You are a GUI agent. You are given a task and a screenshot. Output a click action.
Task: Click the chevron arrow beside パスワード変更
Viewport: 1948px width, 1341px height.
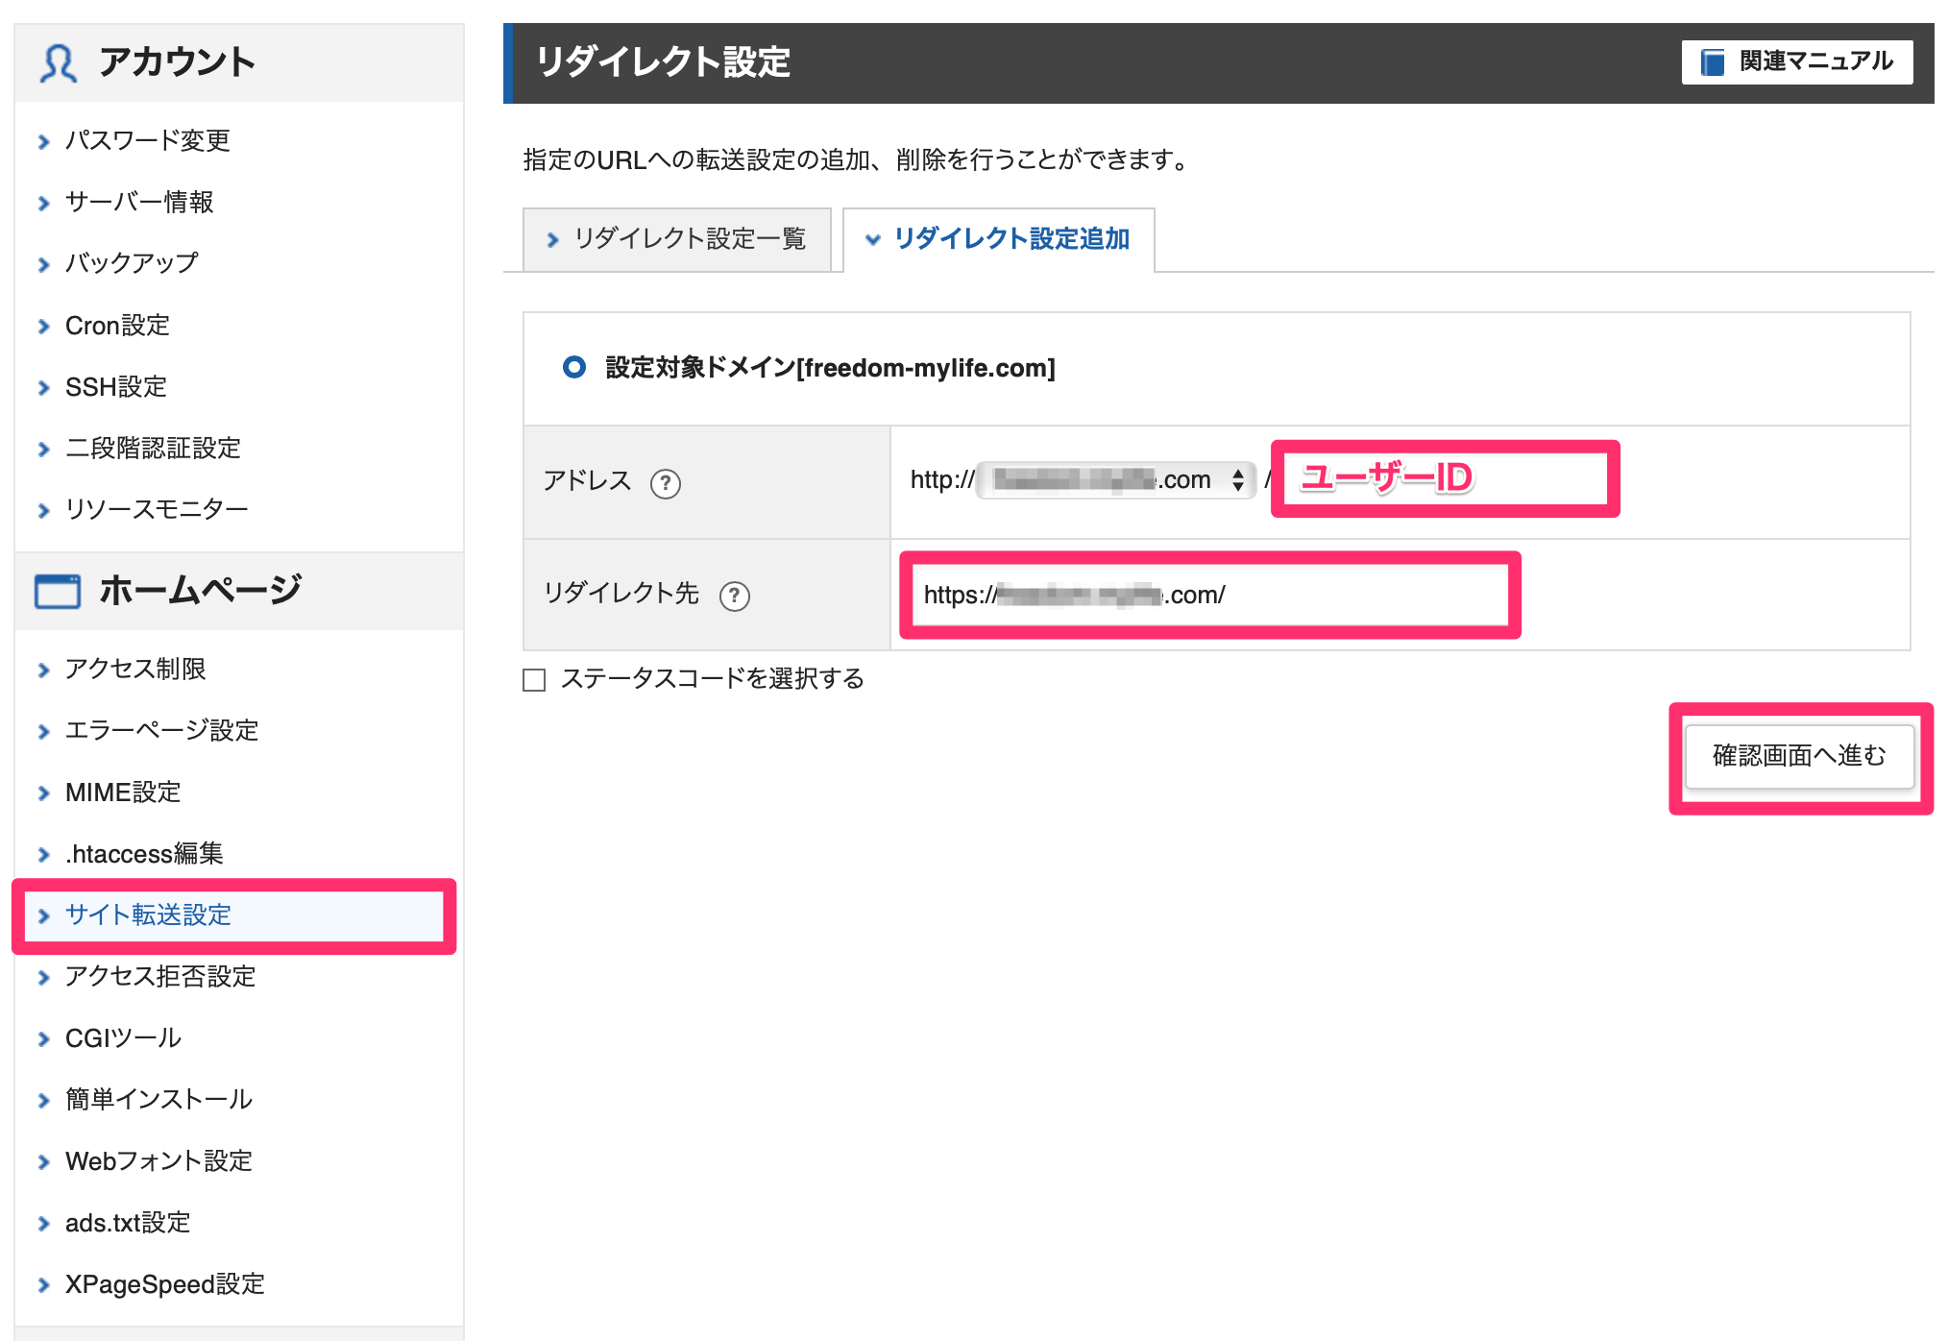point(43,142)
